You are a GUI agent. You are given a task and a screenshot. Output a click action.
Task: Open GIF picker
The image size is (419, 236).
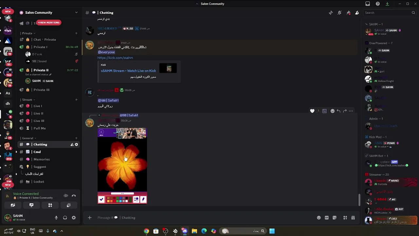click(327, 218)
